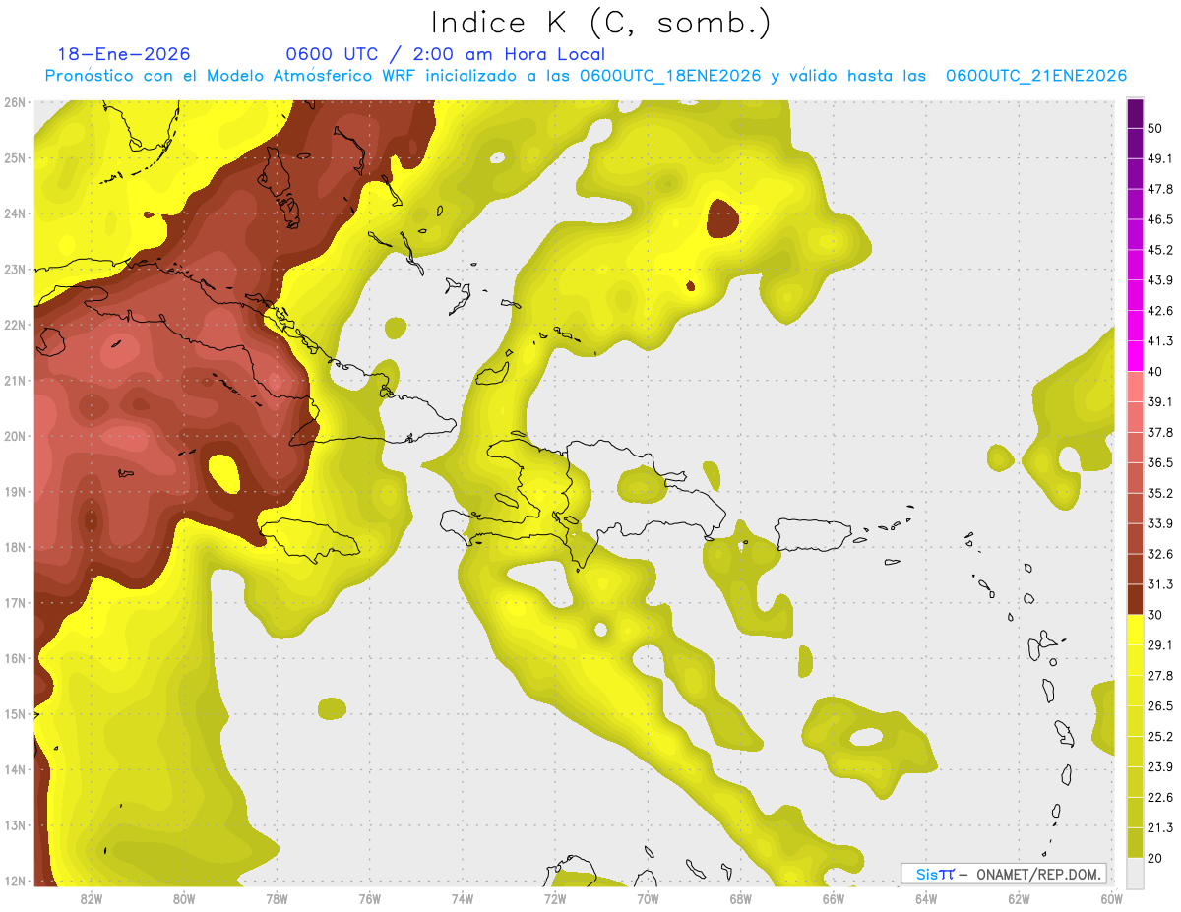Click the '15N' latitude axis label
Viewport: 1181px width, 912px height.
[x=15, y=714]
